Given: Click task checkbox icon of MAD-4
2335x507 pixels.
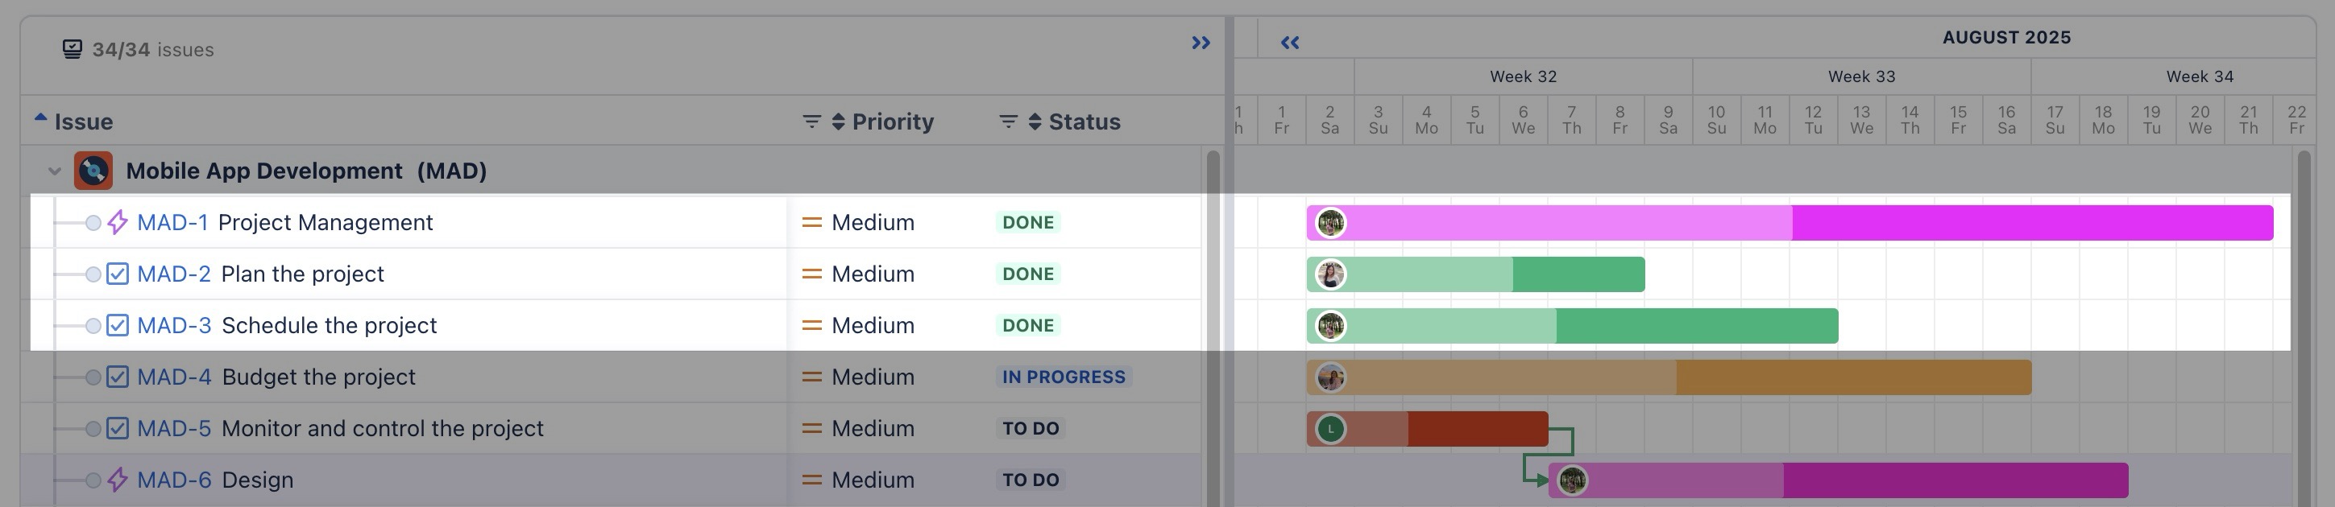Looking at the screenshot, I should coord(117,377).
